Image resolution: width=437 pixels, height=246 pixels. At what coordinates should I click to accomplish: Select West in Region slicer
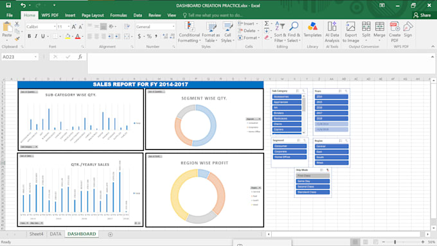[x=332, y=163]
